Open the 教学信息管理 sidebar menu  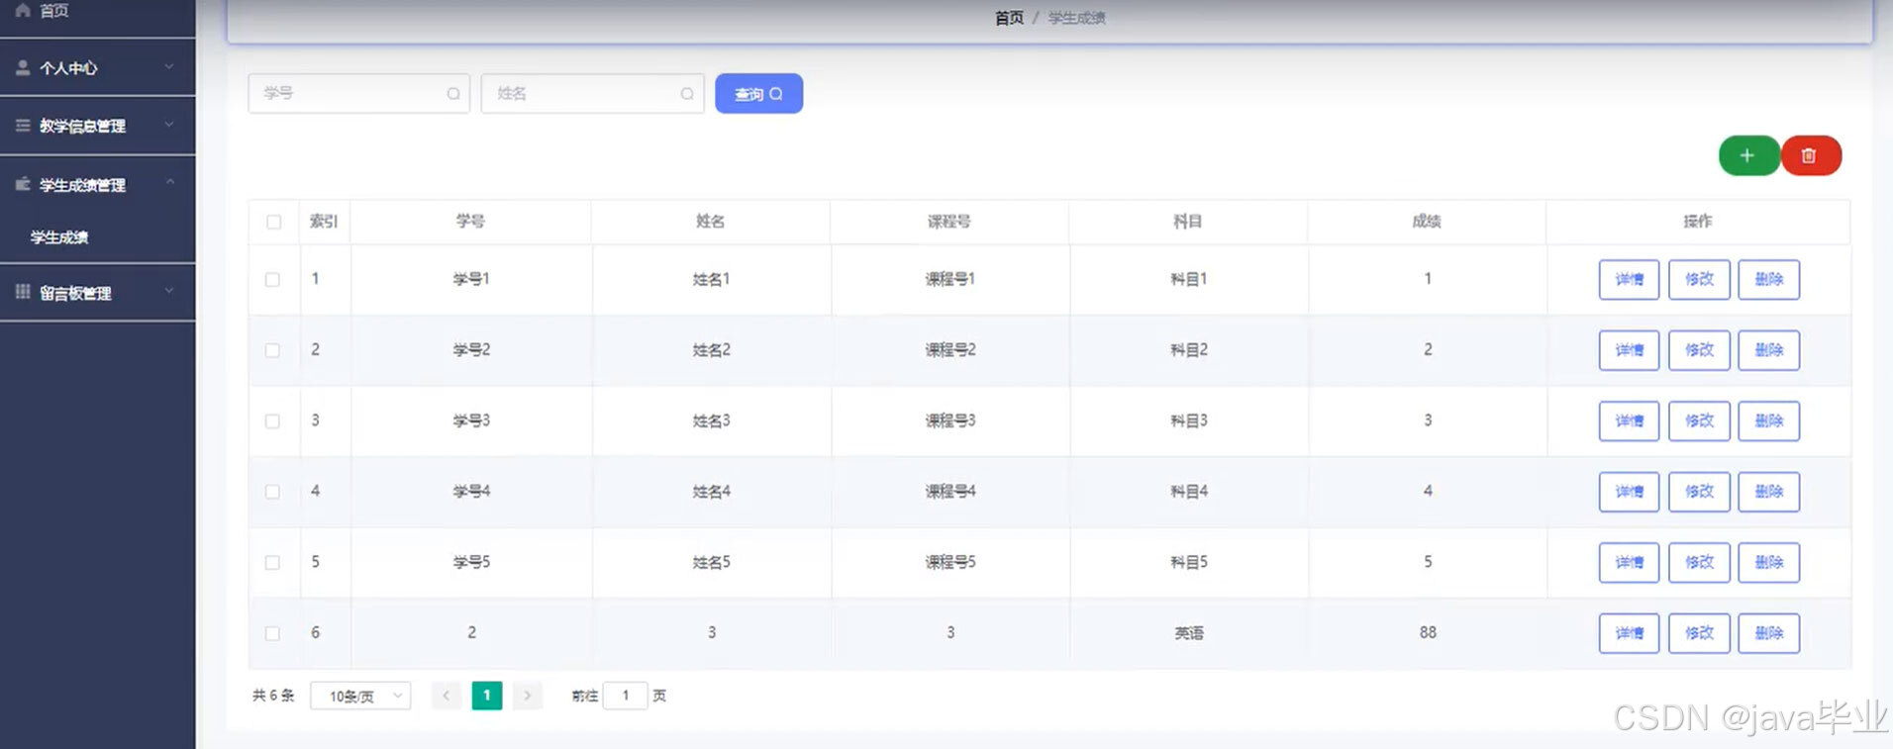(x=97, y=126)
